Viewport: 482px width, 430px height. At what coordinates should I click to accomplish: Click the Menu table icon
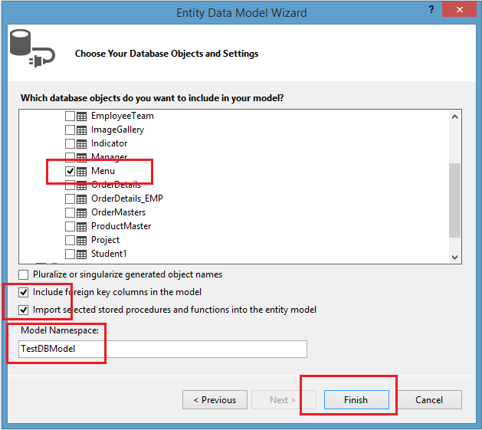point(82,171)
